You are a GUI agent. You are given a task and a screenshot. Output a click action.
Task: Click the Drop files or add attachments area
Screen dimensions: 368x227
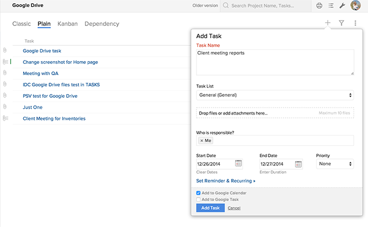tap(275, 113)
